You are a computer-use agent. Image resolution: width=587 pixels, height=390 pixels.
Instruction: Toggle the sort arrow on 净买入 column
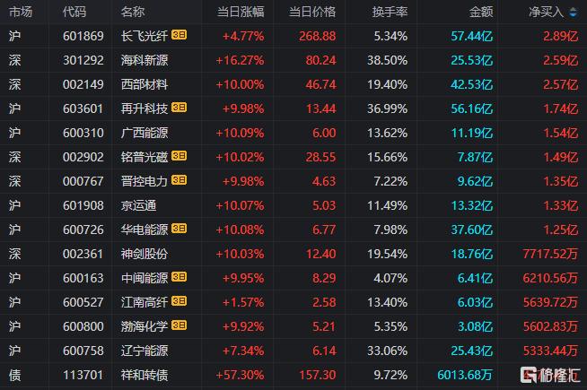[x=574, y=13]
